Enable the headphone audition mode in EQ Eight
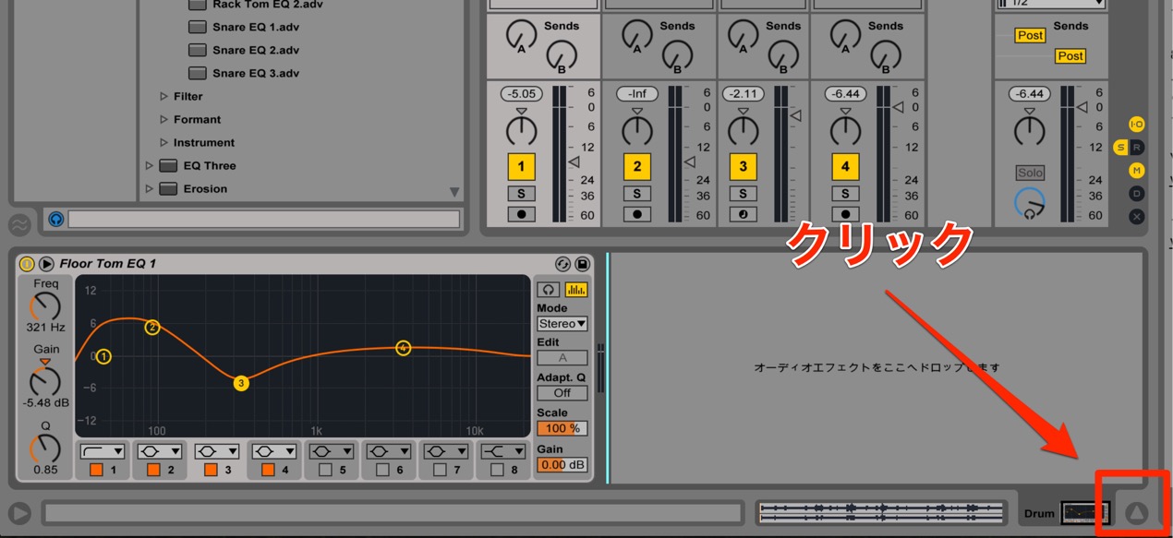Image resolution: width=1173 pixels, height=538 pixels. tap(550, 290)
